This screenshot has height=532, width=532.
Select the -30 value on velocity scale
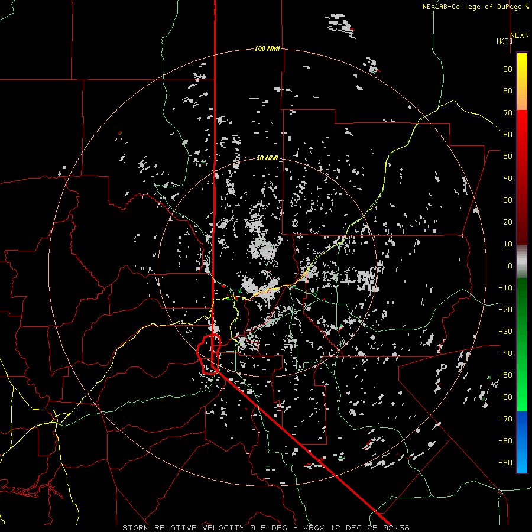505,332
